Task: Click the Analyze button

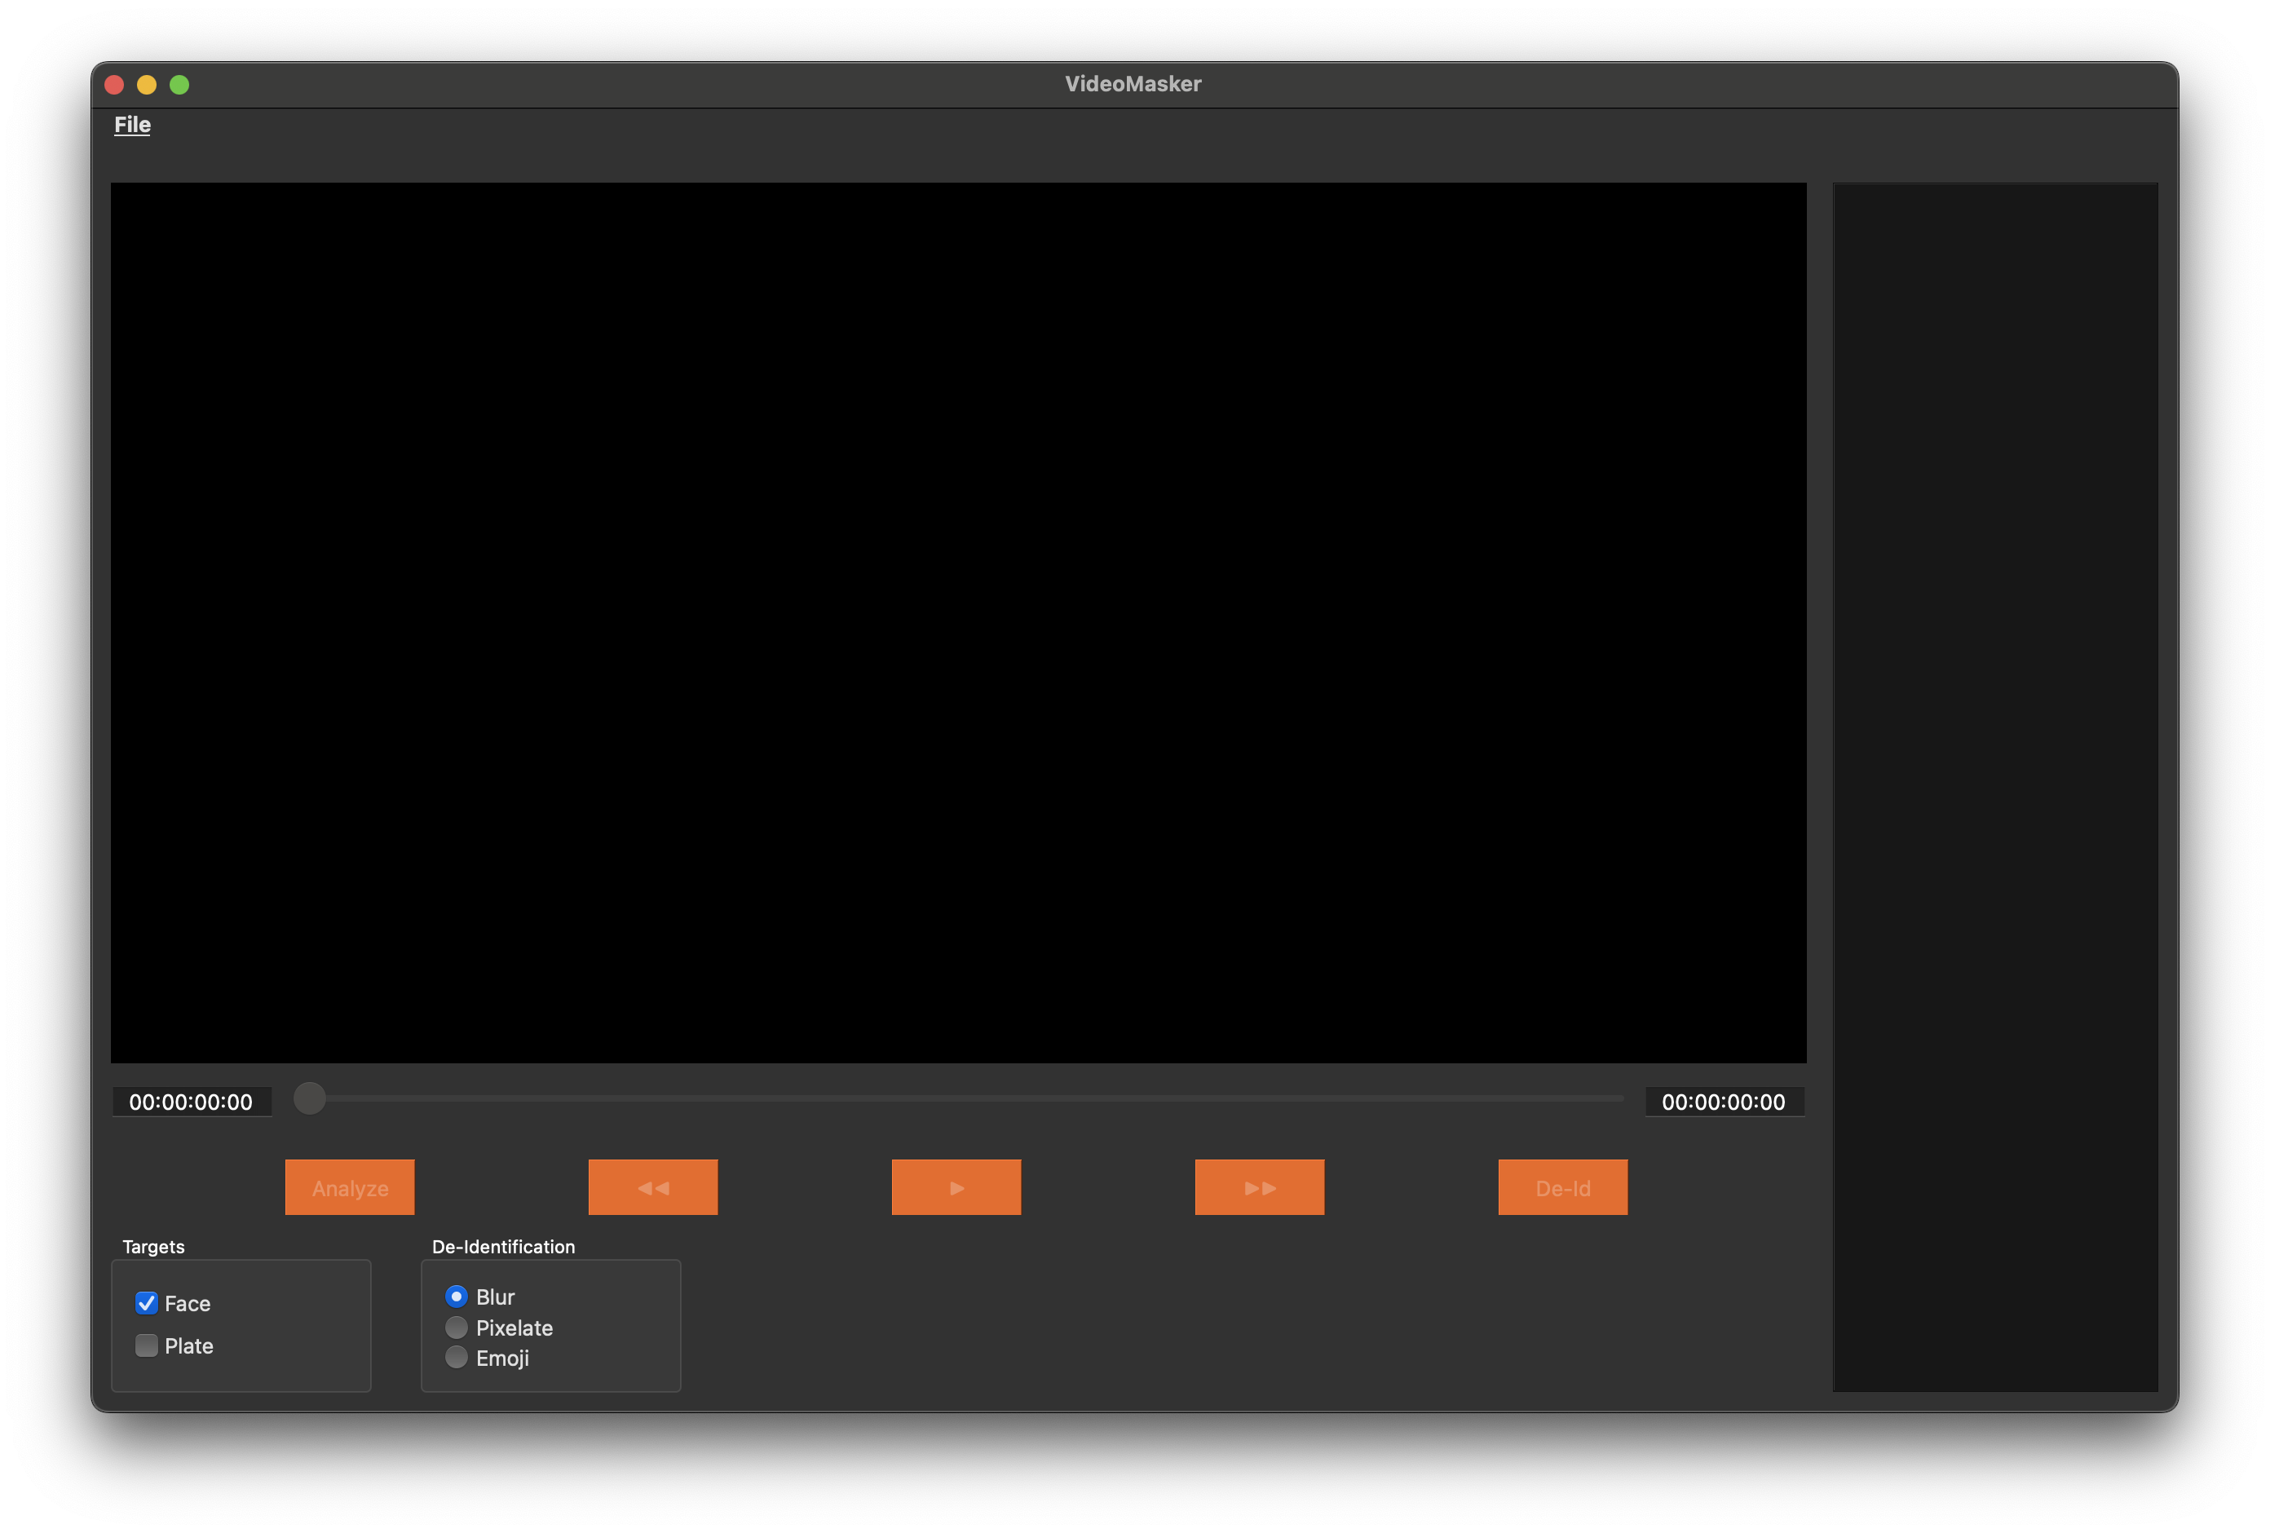Action: 350,1187
